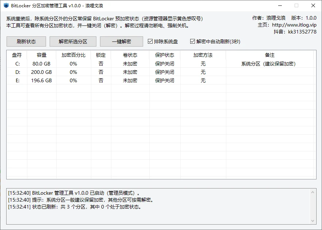
Task: Click the 锁定 column header
Action: click(101, 55)
